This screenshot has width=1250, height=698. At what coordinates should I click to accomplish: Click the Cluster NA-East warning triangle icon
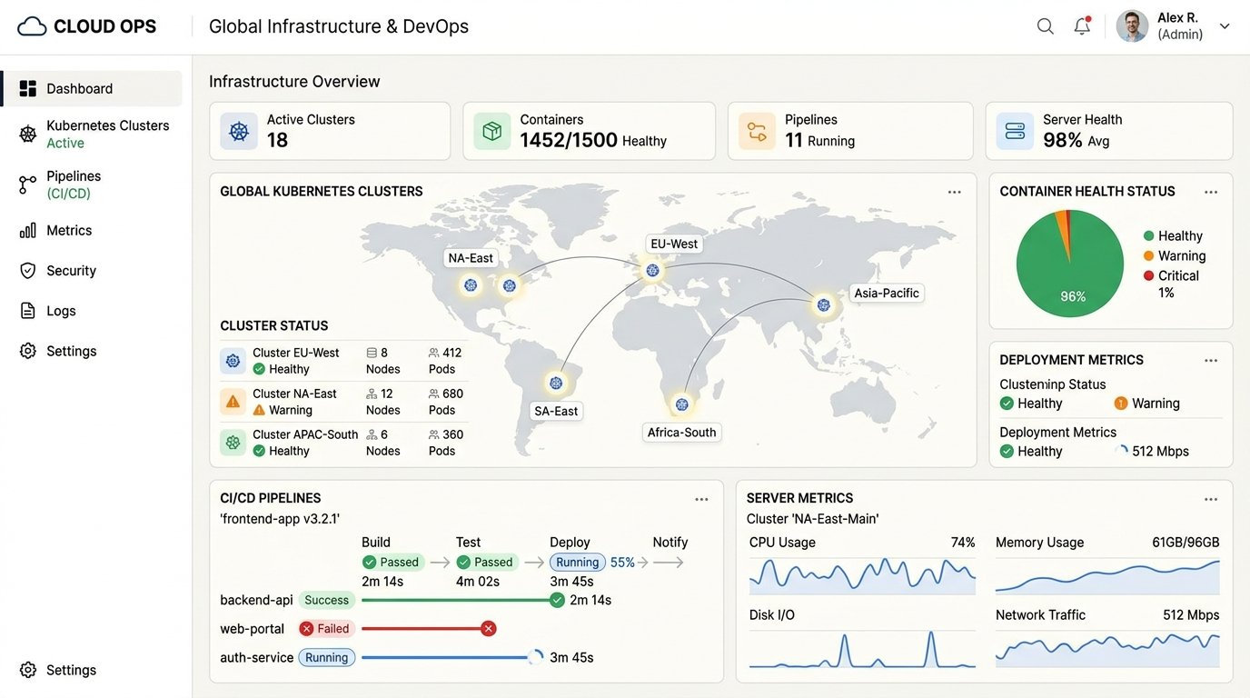point(233,401)
